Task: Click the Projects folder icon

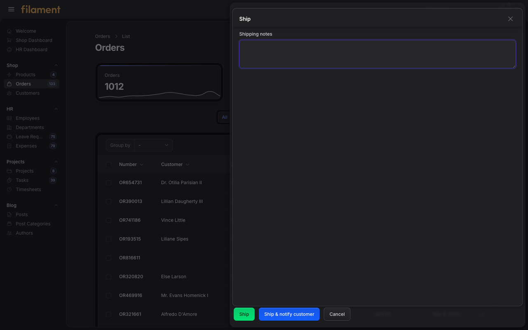Action: pos(9,171)
